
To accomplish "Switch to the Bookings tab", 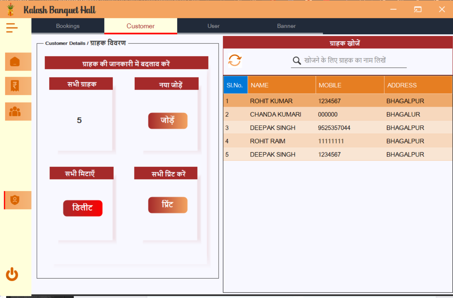I will click(67, 26).
